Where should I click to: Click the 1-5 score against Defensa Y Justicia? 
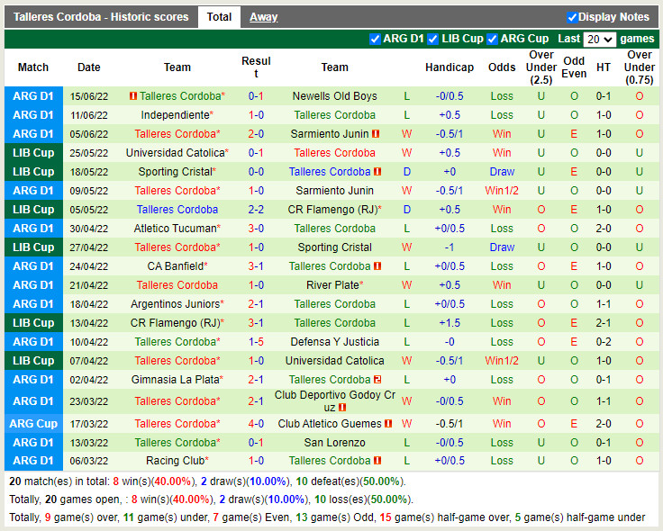coord(256,342)
